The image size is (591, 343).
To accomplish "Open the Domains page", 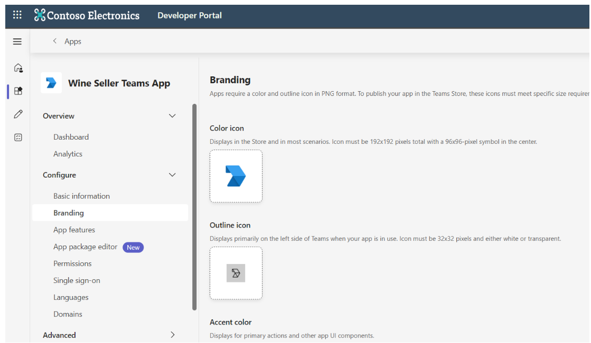I will (68, 314).
